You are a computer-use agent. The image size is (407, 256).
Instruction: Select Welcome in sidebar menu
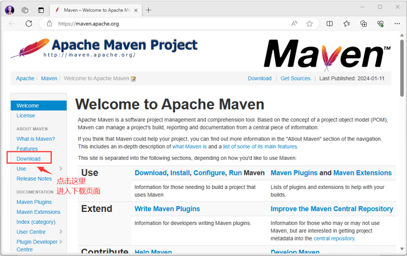click(38, 105)
